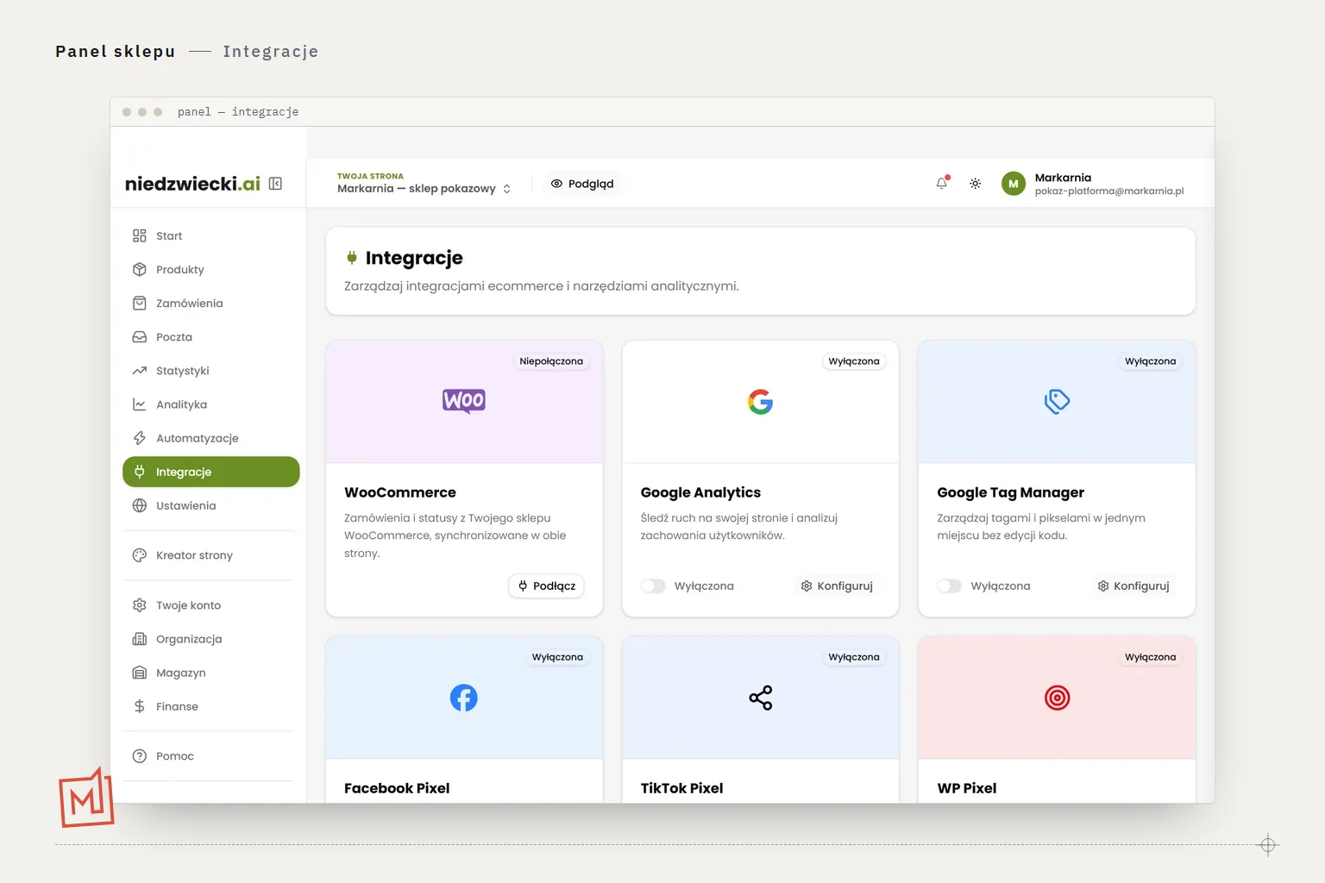Click the Facebook logo icon
The image size is (1325, 883).
[x=464, y=698]
